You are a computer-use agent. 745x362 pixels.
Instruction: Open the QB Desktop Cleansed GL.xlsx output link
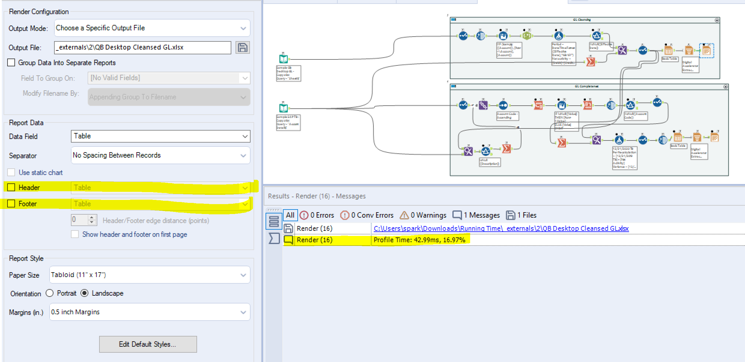click(502, 228)
